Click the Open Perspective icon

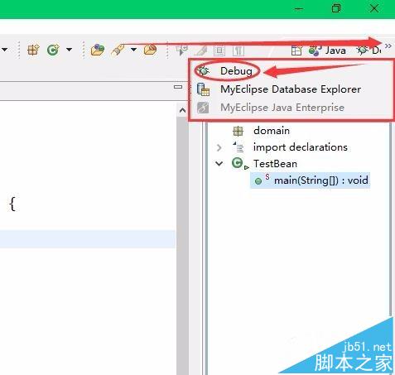tap(296, 50)
